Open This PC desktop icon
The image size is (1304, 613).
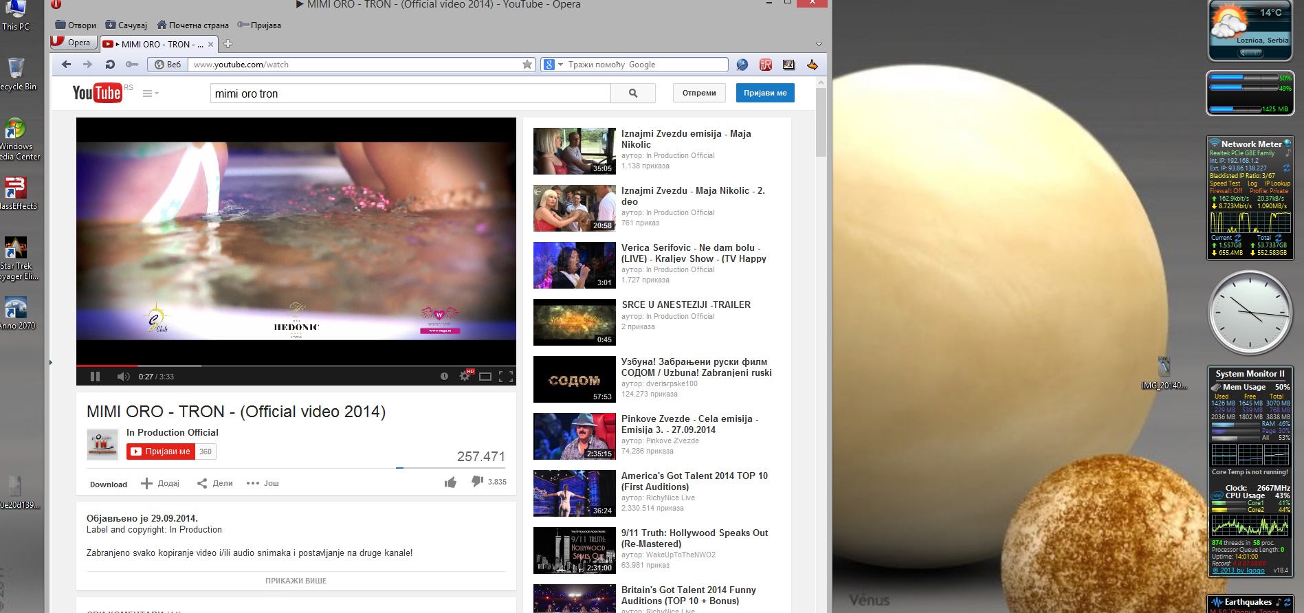(15, 16)
